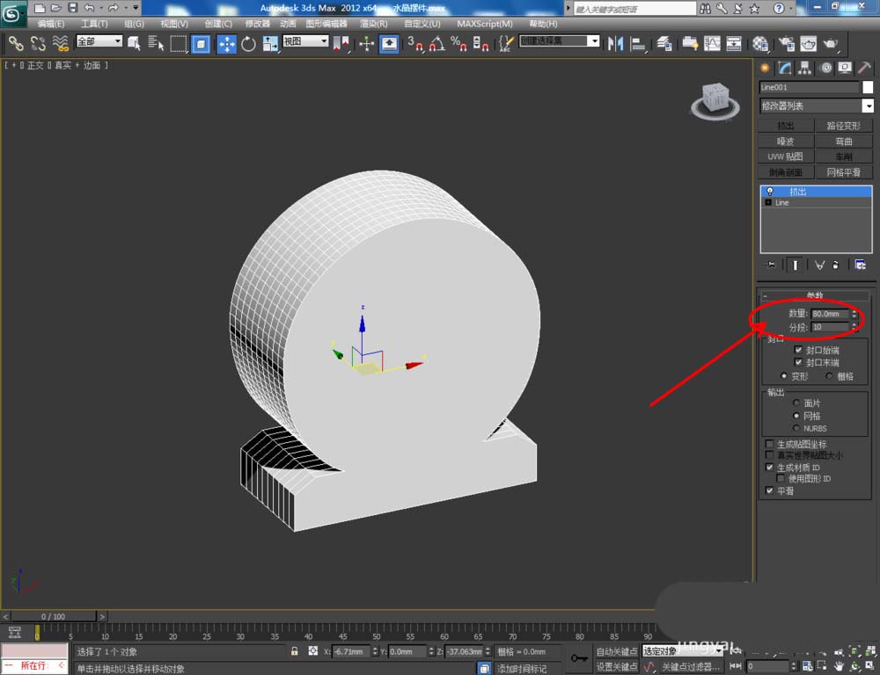Enable the 生成贴图坐标 checkbox

(770, 445)
